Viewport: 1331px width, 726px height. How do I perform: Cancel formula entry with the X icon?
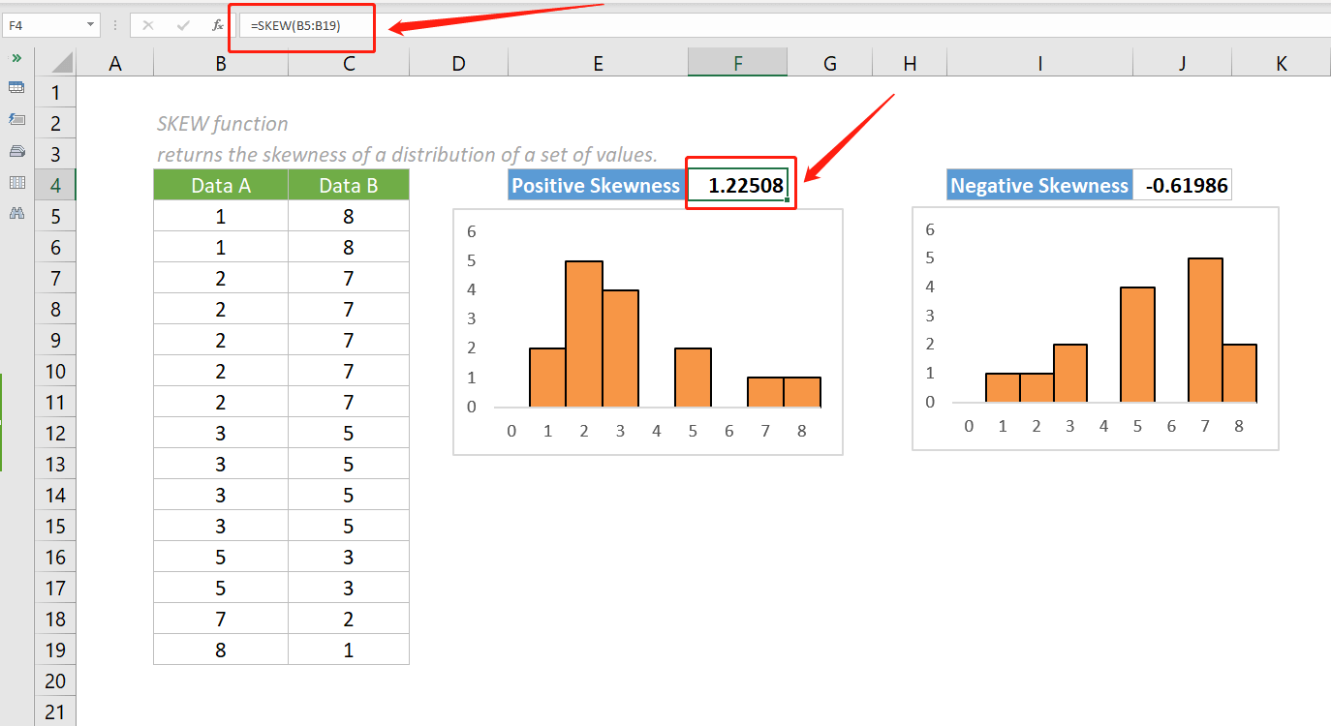[147, 26]
